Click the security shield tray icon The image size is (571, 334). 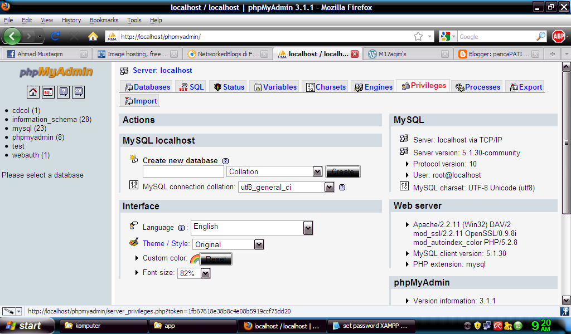coord(477,326)
